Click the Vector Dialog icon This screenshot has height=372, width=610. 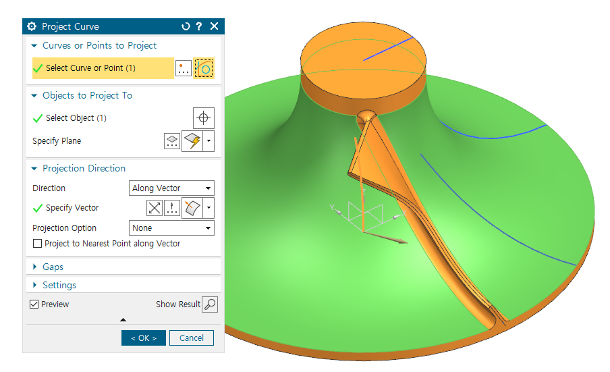(172, 208)
